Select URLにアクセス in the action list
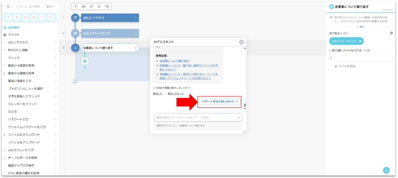Image resolution: width=398 pixels, height=178 pixels. click(x=18, y=43)
